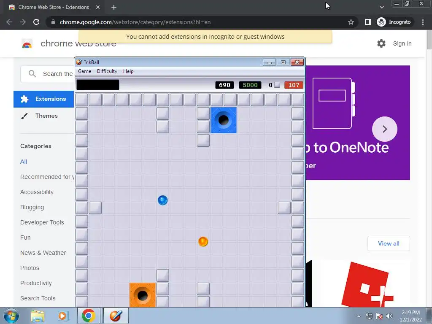Open a new Chrome tab
432x324 pixels.
pyautogui.click(x=114, y=7)
